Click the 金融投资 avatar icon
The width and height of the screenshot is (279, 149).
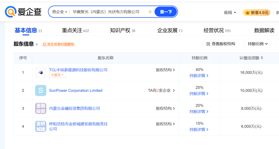41,108
